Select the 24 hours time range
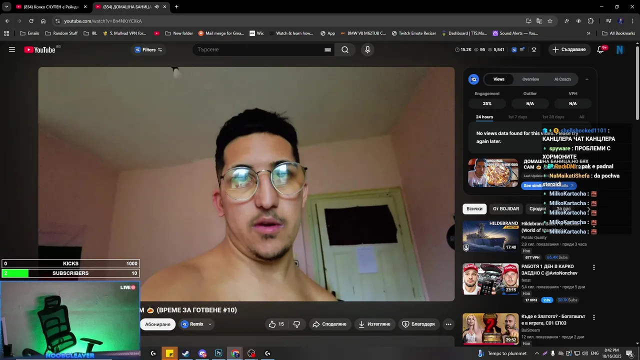Viewport: 640px width, 360px height. point(484,117)
